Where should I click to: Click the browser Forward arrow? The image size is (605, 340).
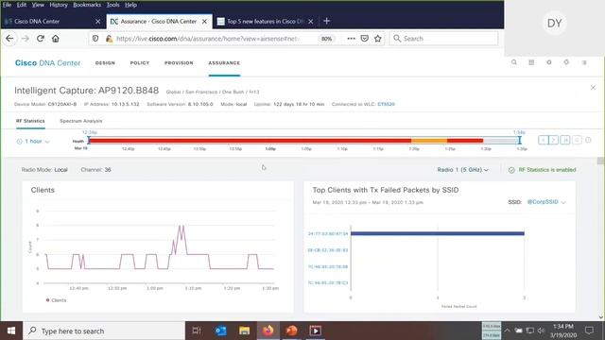pos(26,39)
